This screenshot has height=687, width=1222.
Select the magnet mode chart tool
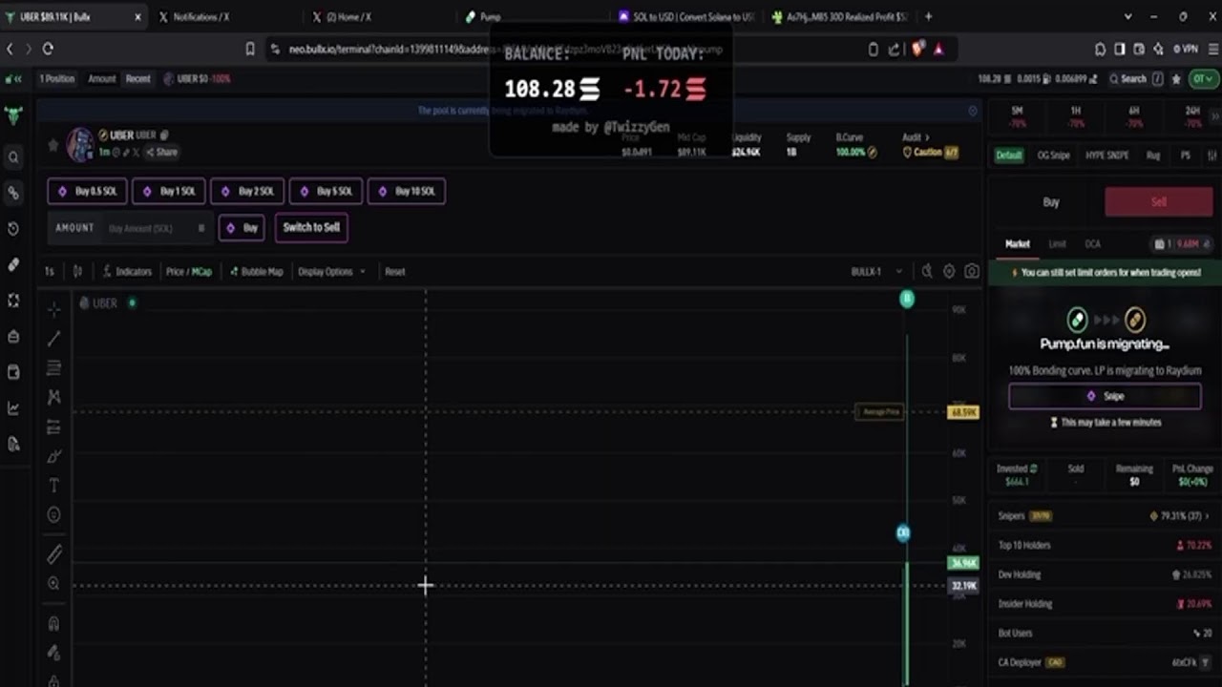pos(53,623)
